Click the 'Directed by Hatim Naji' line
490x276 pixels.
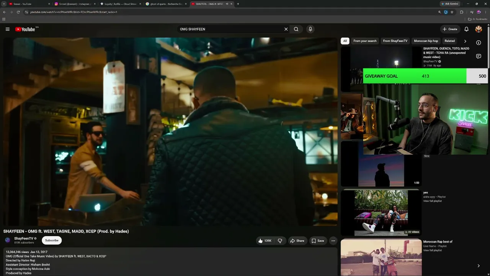coord(20,260)
